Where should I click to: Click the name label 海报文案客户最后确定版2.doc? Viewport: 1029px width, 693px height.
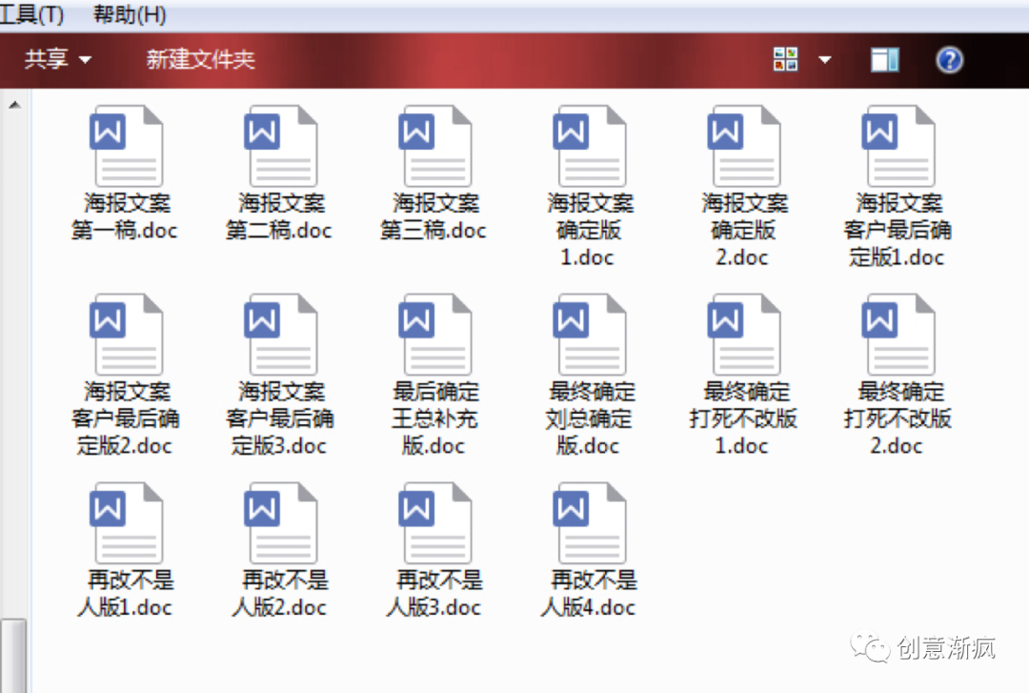[126, 418]
